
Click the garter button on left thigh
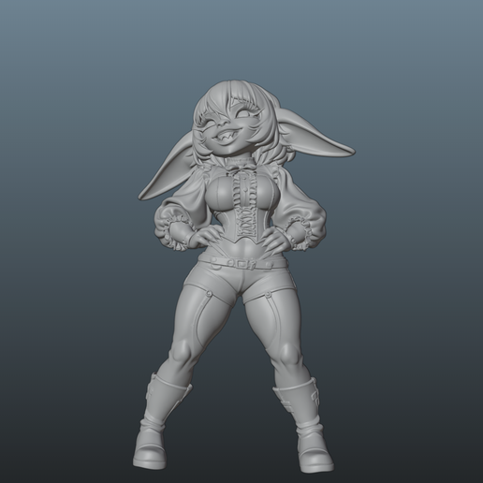click(209, 293)
